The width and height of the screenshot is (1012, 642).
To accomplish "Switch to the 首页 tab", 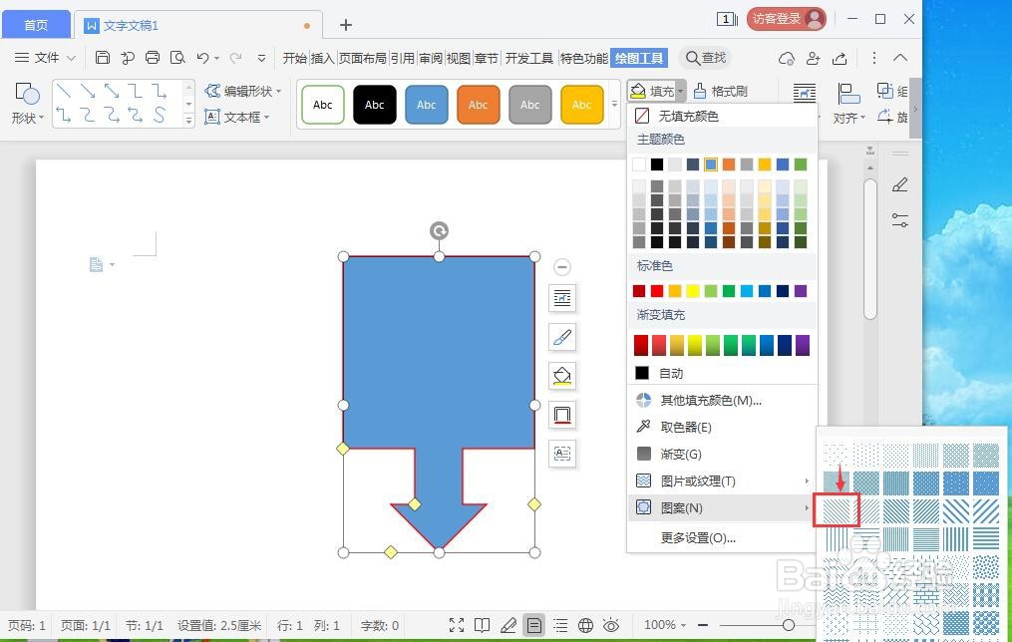I will [x=36, y=25].
